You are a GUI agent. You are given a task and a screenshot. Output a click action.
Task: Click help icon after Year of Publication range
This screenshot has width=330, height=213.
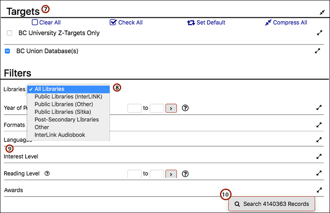click(x=185, y=108)
